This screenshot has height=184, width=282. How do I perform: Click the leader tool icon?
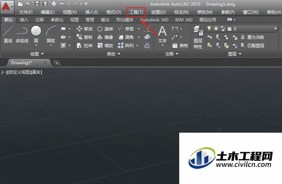[175, 37]
